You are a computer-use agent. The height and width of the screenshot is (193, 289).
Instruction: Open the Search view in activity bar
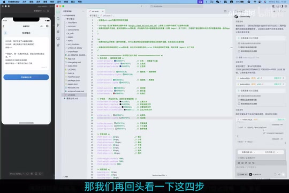click(58, 18)
